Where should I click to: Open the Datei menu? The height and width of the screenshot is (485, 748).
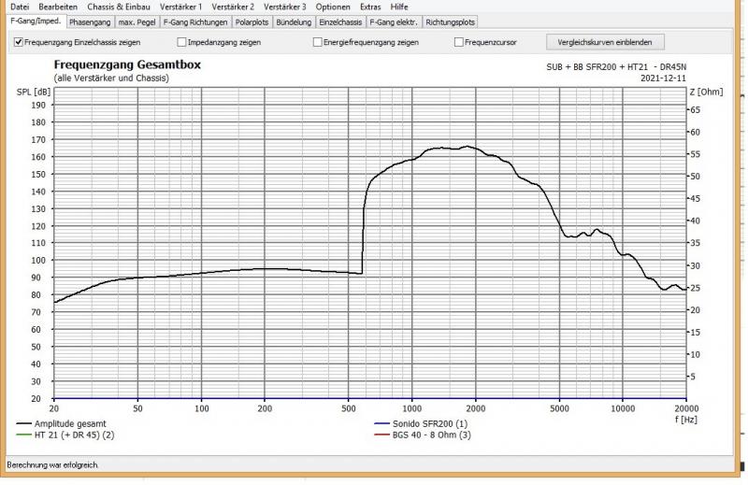click(x=20, y=7)
